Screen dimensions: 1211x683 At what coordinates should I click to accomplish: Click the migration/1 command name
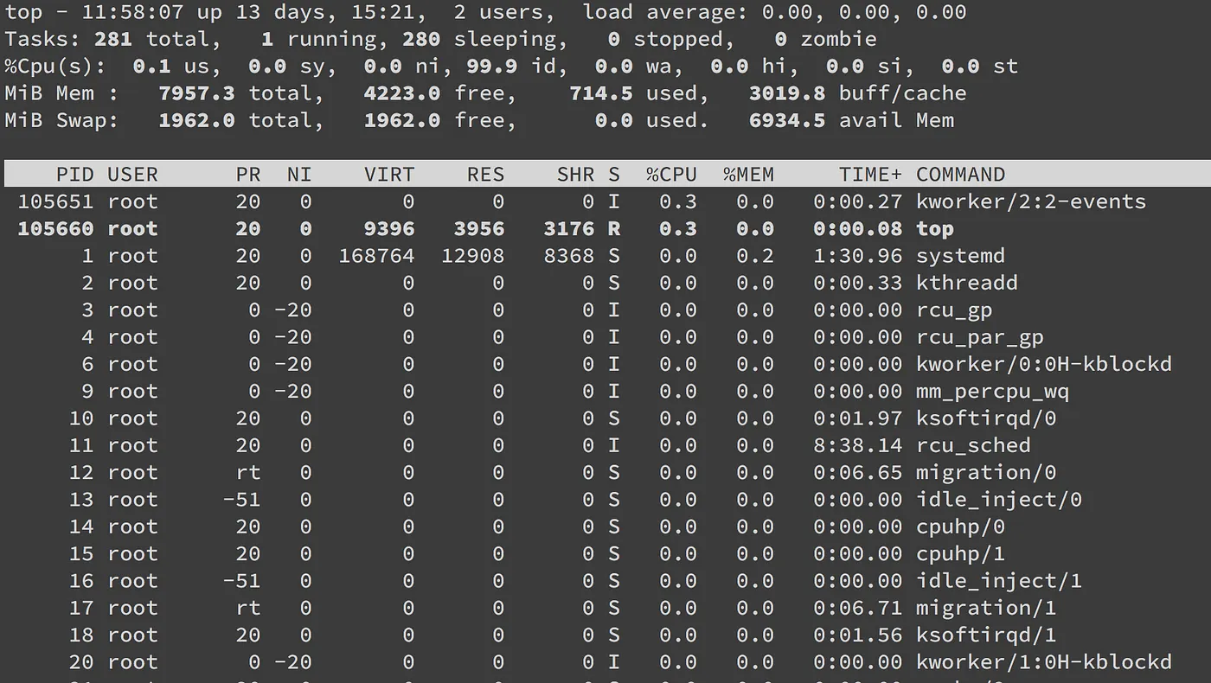(x=985, y=608)
